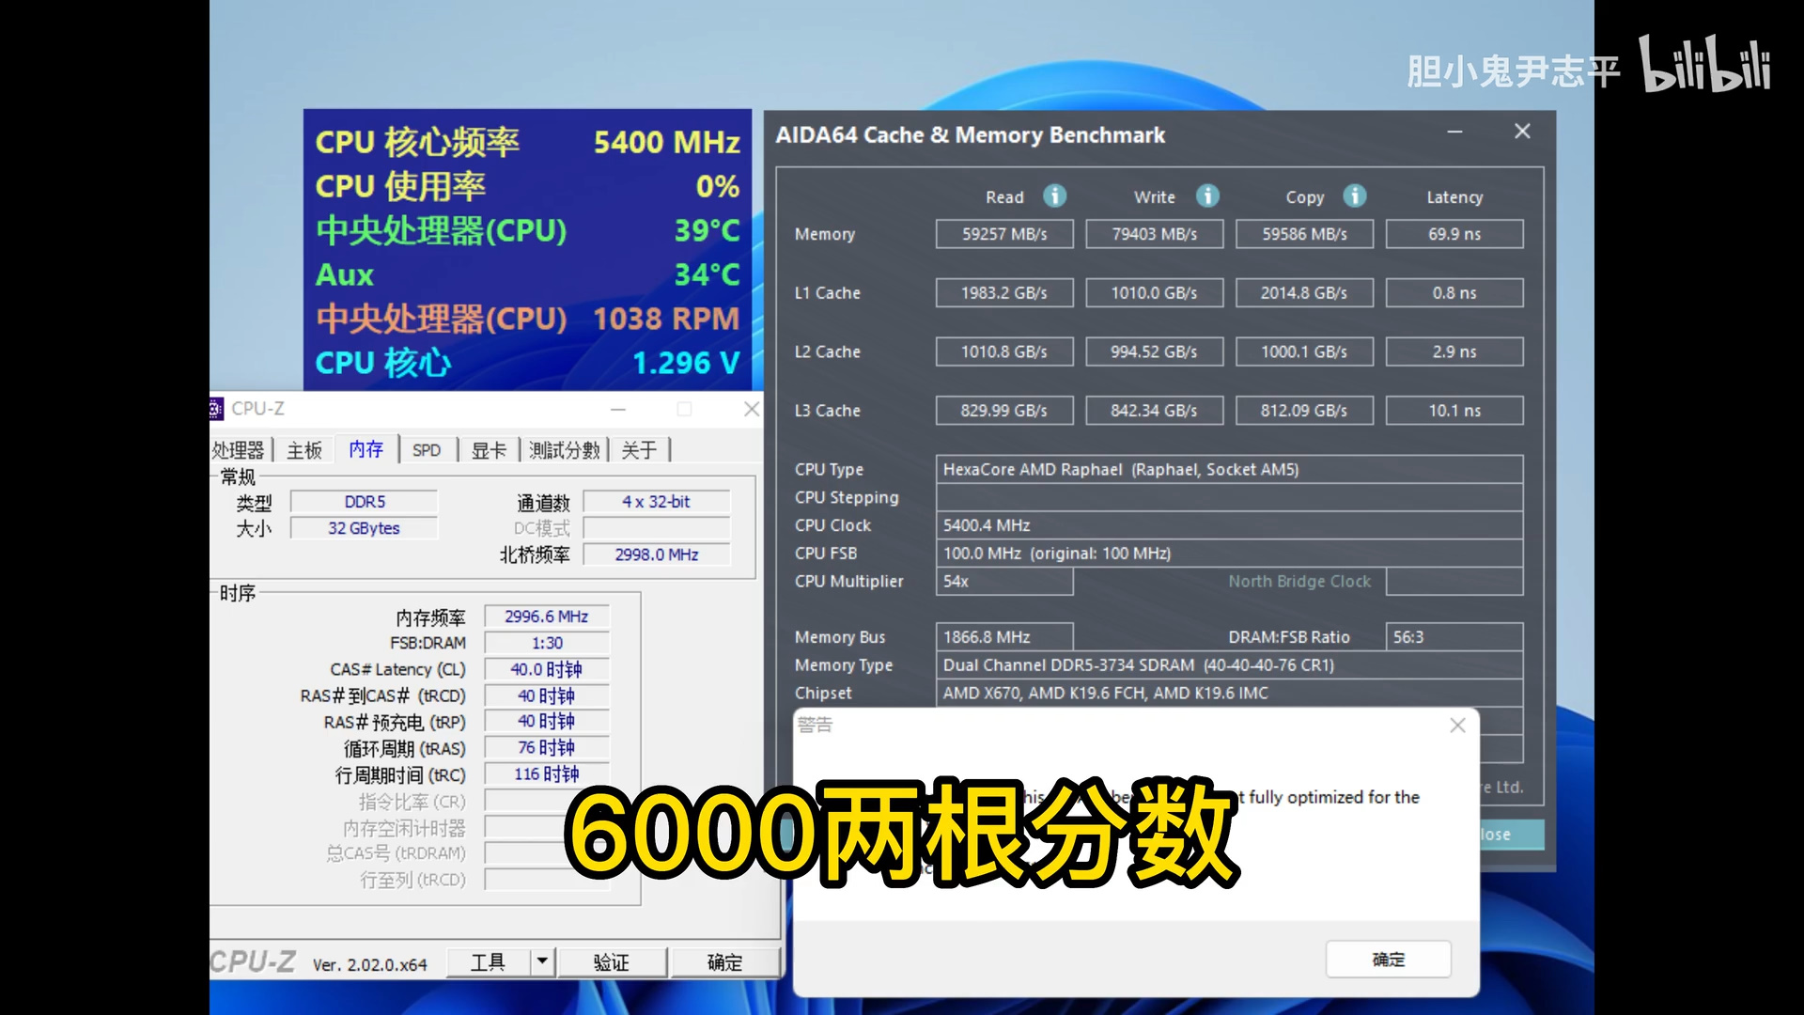
Task: Switch to the 处理器 tab in CPU-Z
Action: (x=239, y=450)
